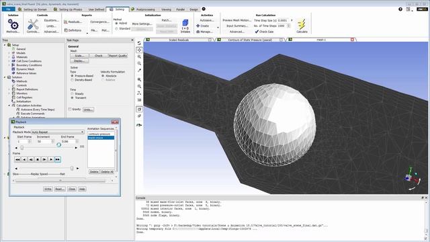The height and width of the screenshot is (242, 430).
Task: Select the pan view tool
Action: (139, 50)
